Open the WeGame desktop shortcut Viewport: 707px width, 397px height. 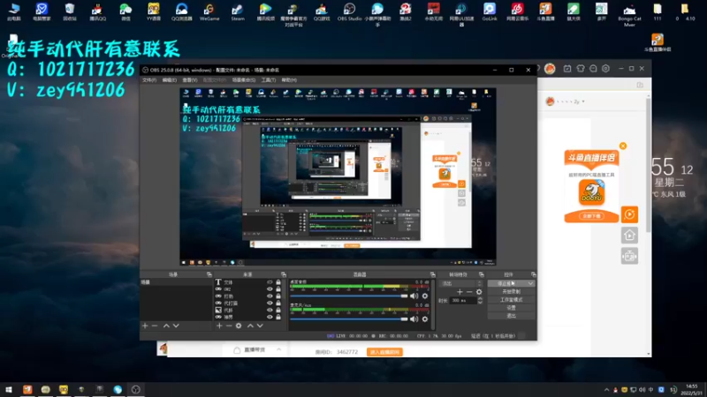(209, 11)
